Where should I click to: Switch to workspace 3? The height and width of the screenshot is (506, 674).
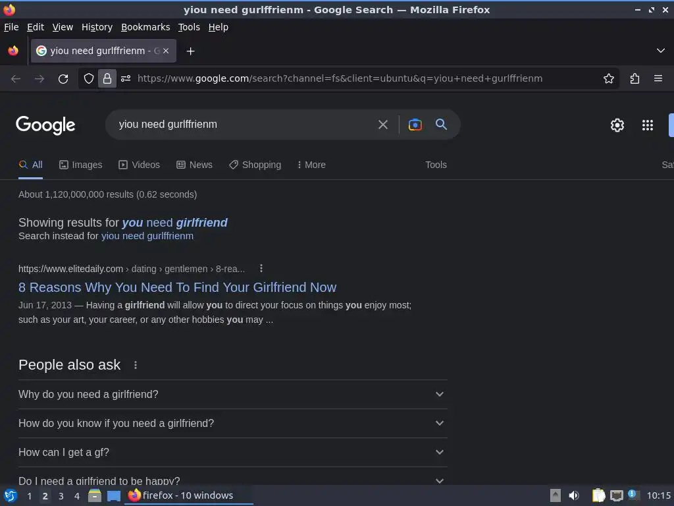pos(61,496)
